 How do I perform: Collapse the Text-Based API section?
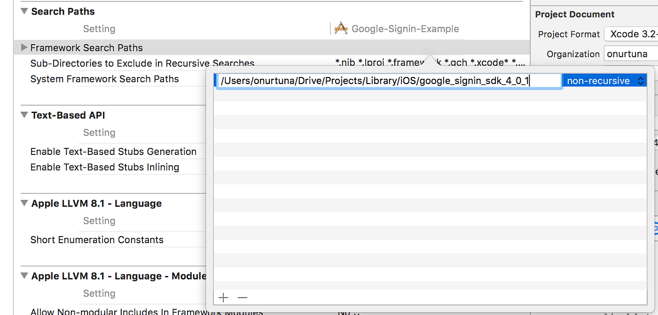pyautogui.click(x=24, y=115)
